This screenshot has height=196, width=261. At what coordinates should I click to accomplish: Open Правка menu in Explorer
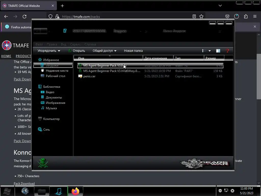(52, 44)
